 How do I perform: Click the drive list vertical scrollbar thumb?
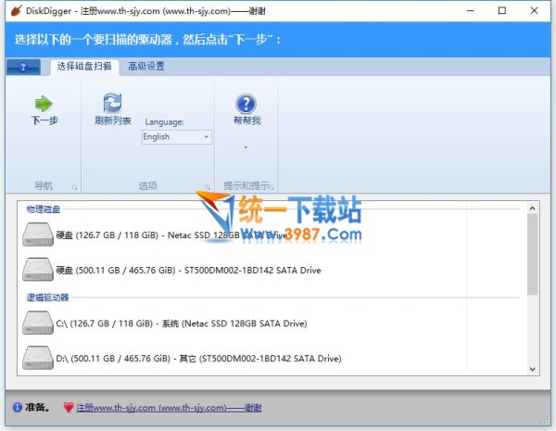tap(532, 254)
